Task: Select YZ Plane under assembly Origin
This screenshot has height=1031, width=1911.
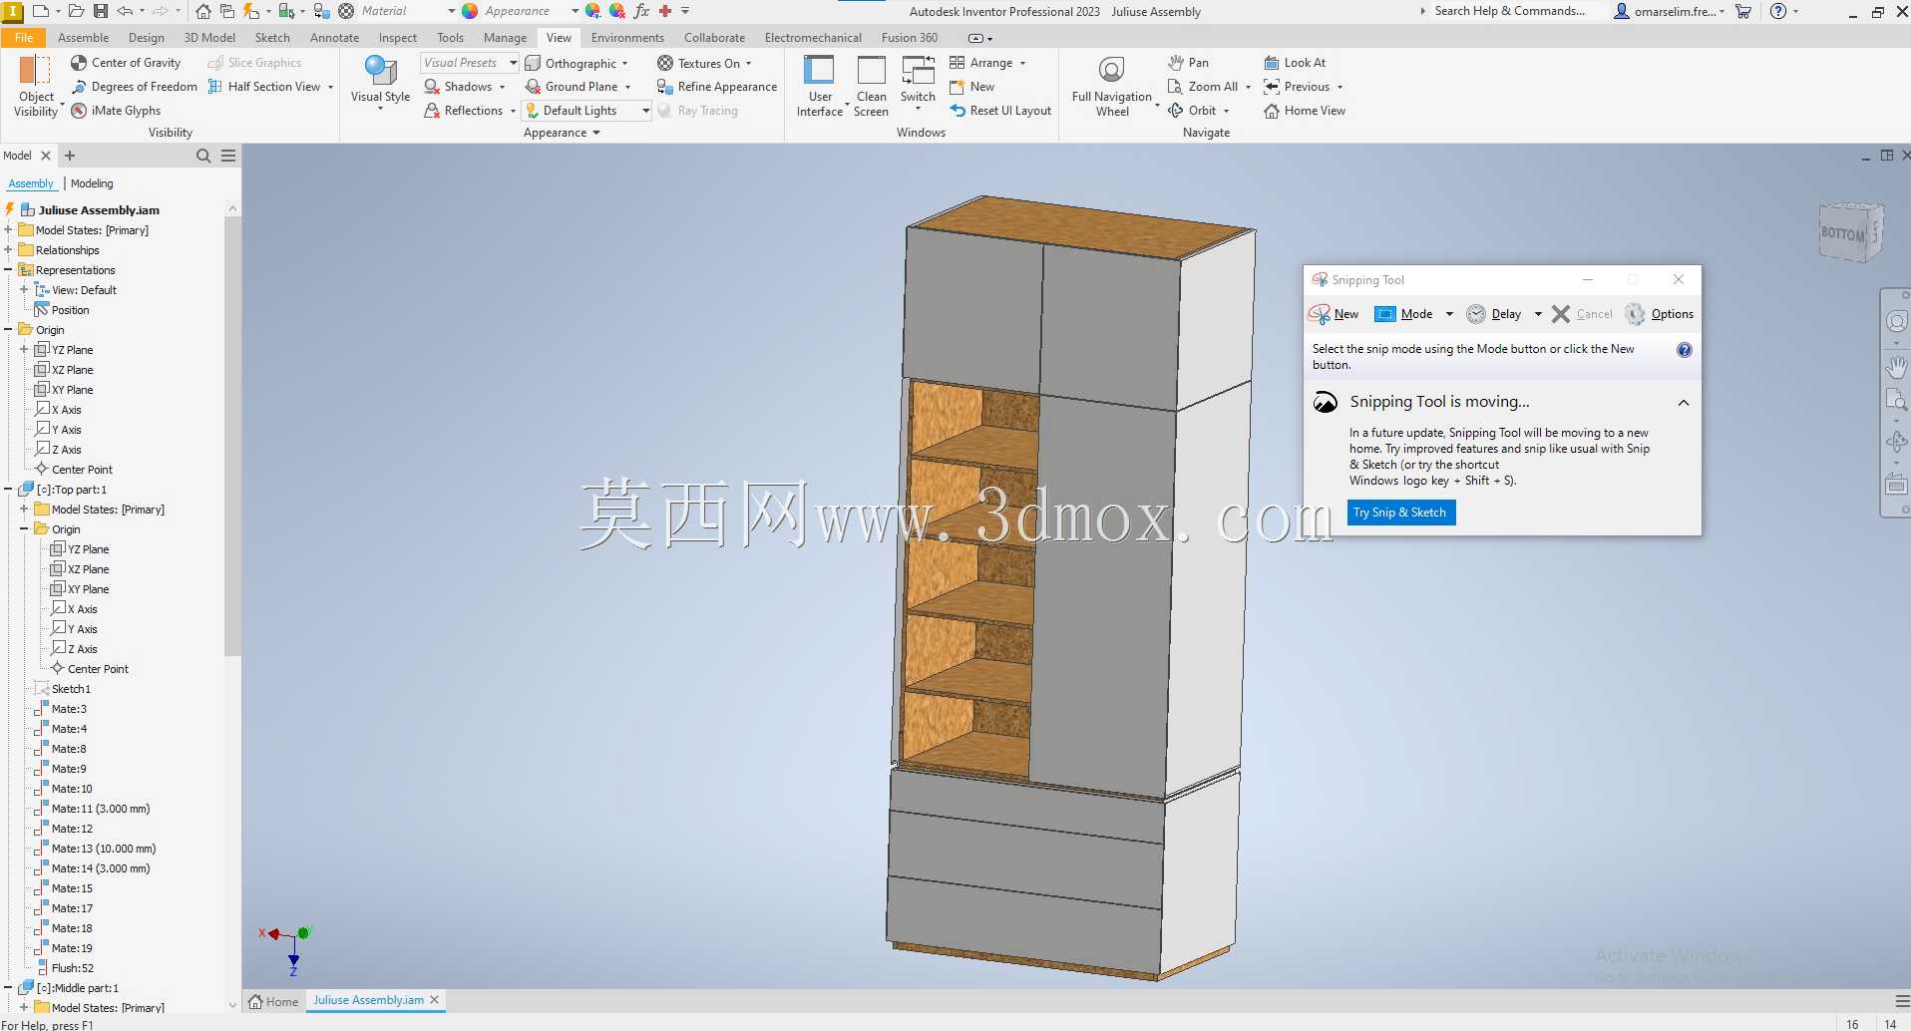Action: point(72,350)
